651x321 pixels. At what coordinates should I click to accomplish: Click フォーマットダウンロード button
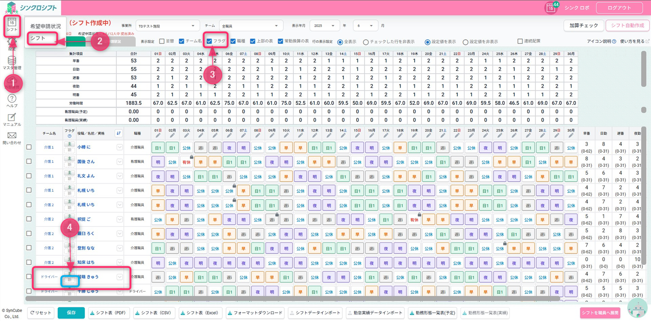(x=255, y=313)
